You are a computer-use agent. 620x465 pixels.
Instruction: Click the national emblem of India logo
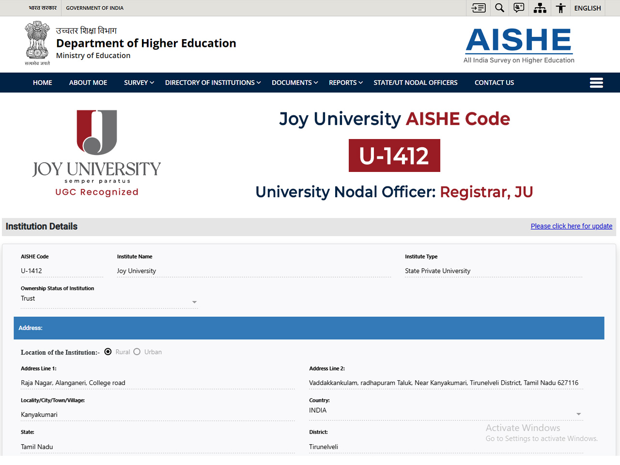tap(37, 43)
